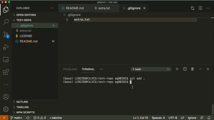214x120 pixels.
Task: Expand the Timeline section
Action: coord(22,107)
